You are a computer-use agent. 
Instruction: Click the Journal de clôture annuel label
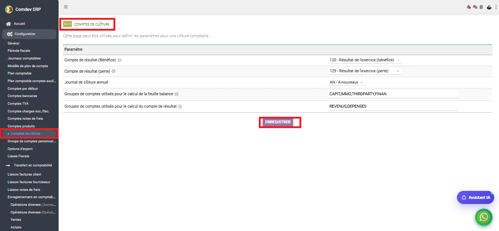[86, 82]
